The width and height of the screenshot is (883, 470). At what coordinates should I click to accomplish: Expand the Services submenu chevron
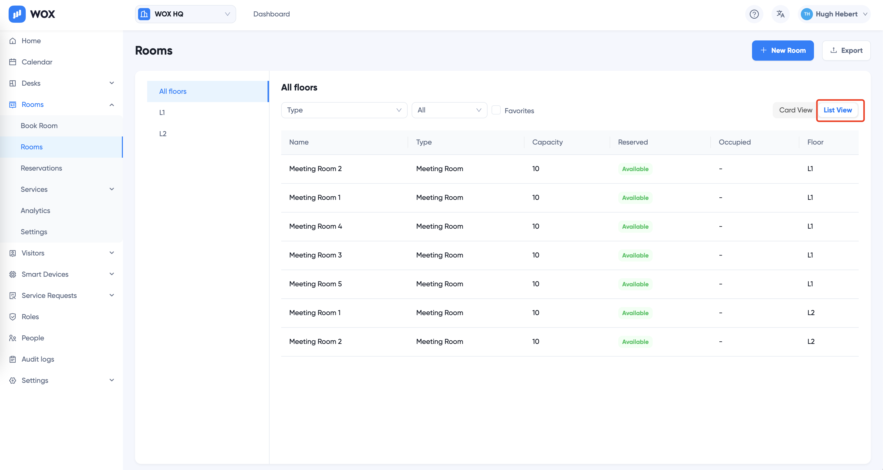click(x=112, y=190)
